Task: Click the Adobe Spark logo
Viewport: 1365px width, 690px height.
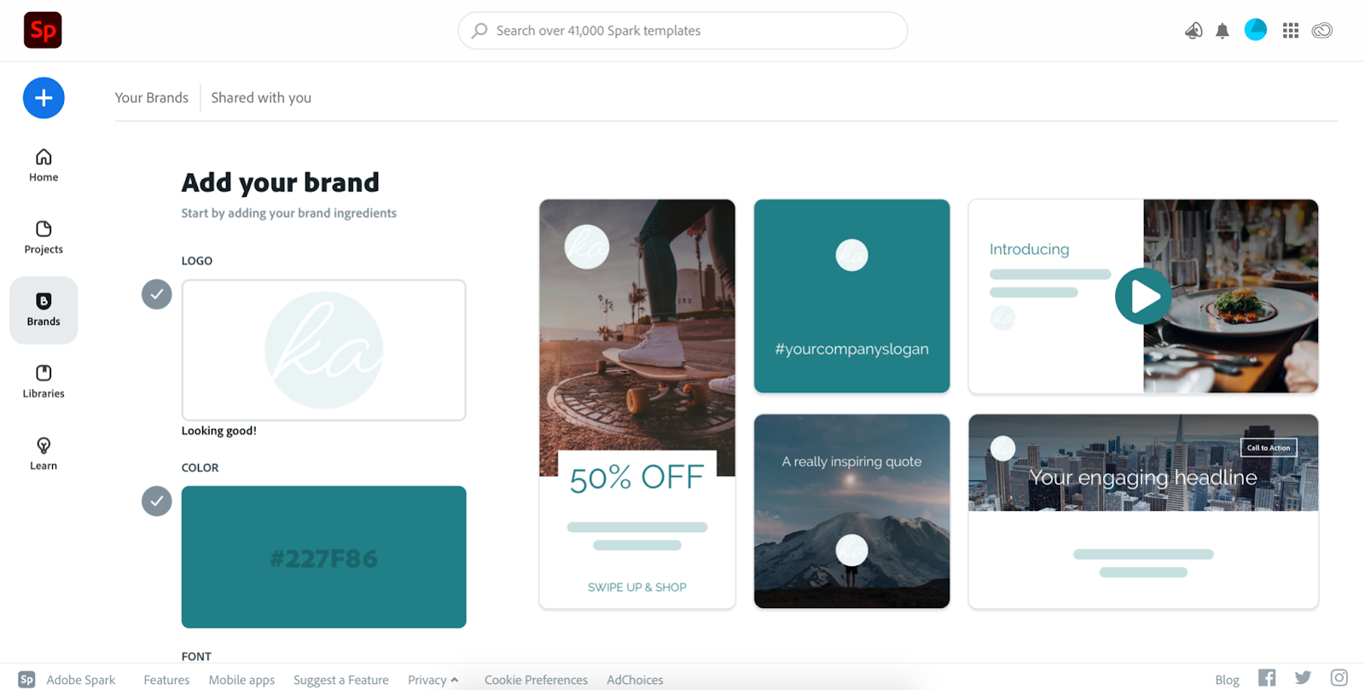Action: pos(43,31)
